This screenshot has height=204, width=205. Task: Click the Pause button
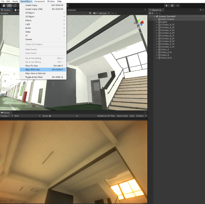pos(172,6)
